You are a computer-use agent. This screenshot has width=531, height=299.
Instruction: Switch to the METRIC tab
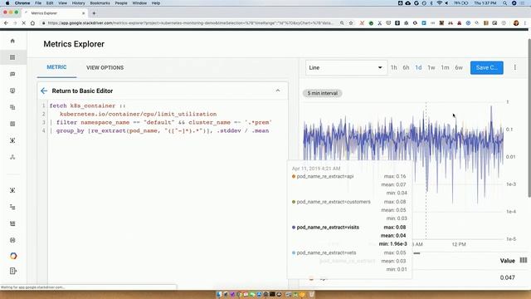click(x=56, y=67)
